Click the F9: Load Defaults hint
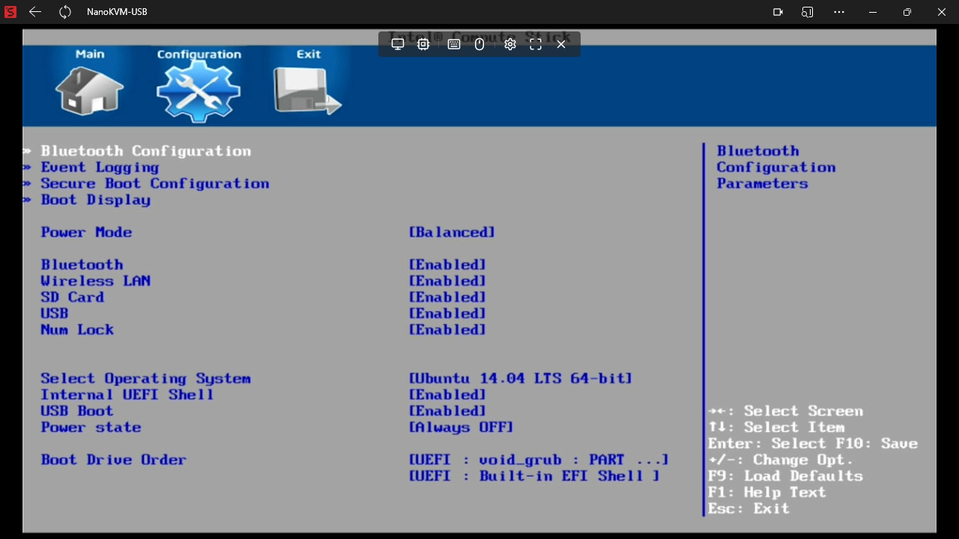This screenshot has width=959, height=539. [785, 476]
